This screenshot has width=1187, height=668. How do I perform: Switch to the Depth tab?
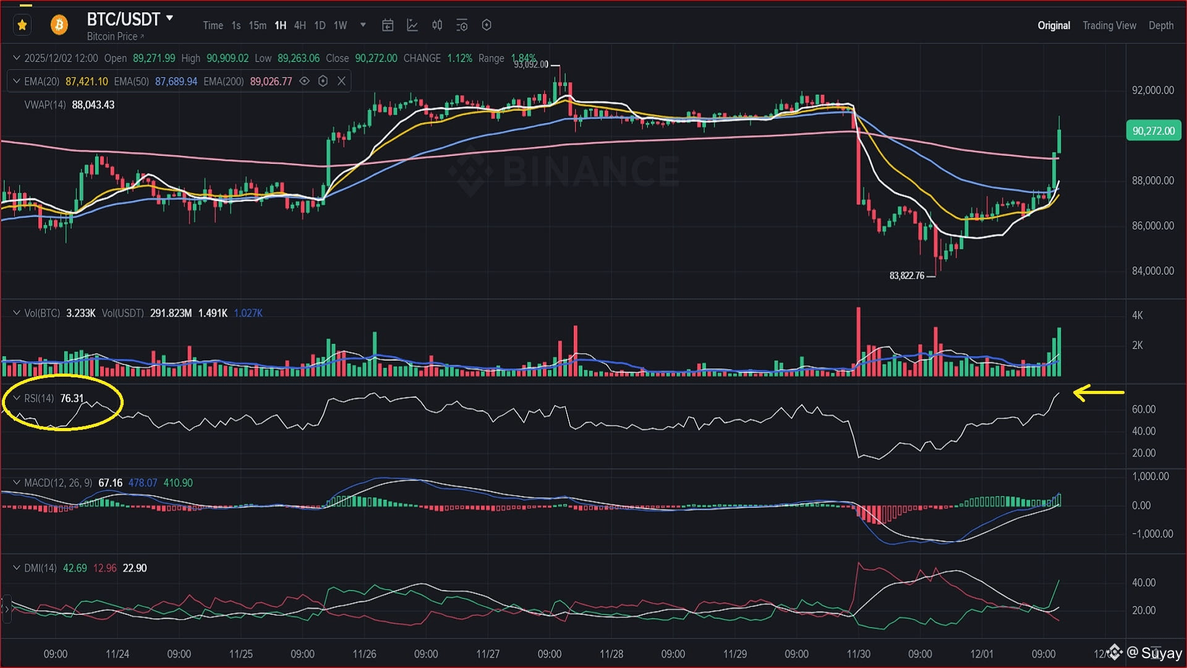[x=1160, y=25]
